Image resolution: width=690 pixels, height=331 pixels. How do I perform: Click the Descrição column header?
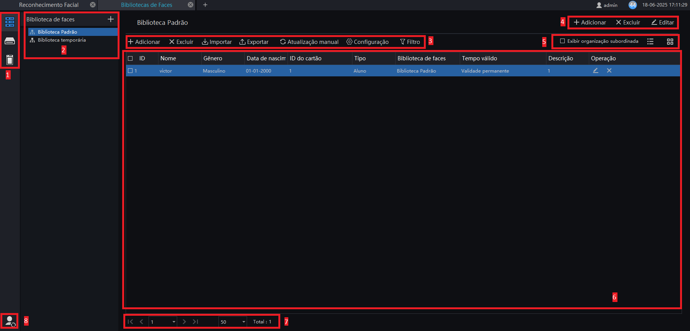(561, 58)
